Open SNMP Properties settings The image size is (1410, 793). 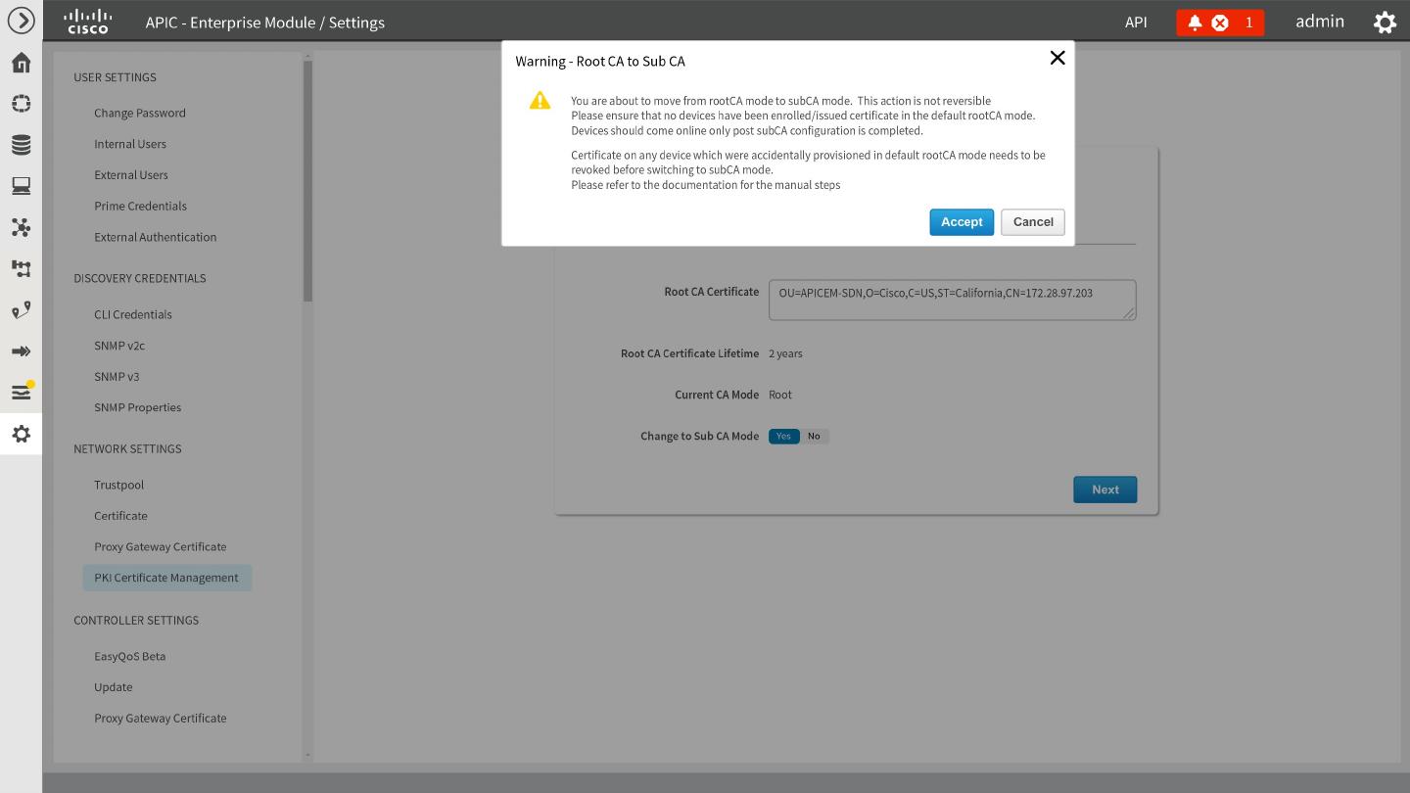click(138, 407)
